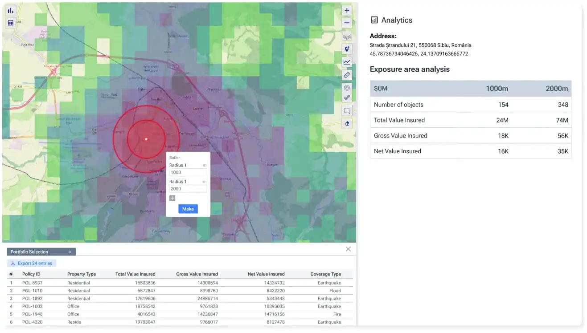Viewport: 587px width, 333px height.
Task: Click the plus icon to add buffer radius
Action: coord(172,198)
